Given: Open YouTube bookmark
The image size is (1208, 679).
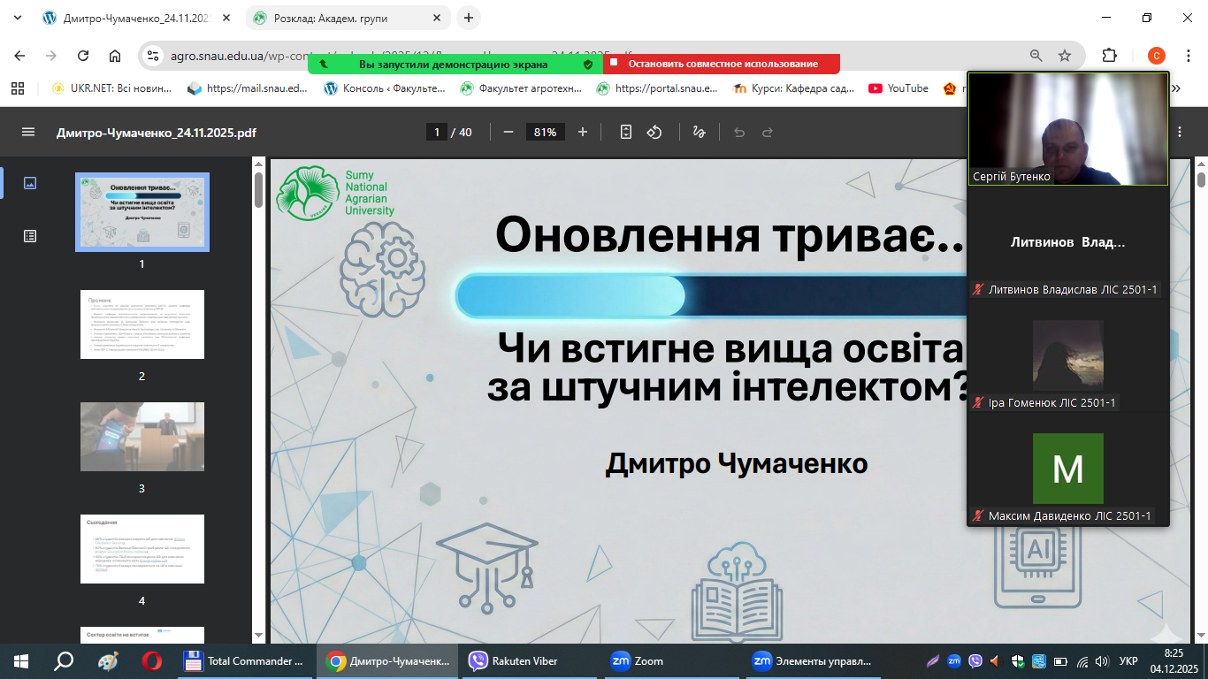Looking at the screenshot, I should pos(898,88).
